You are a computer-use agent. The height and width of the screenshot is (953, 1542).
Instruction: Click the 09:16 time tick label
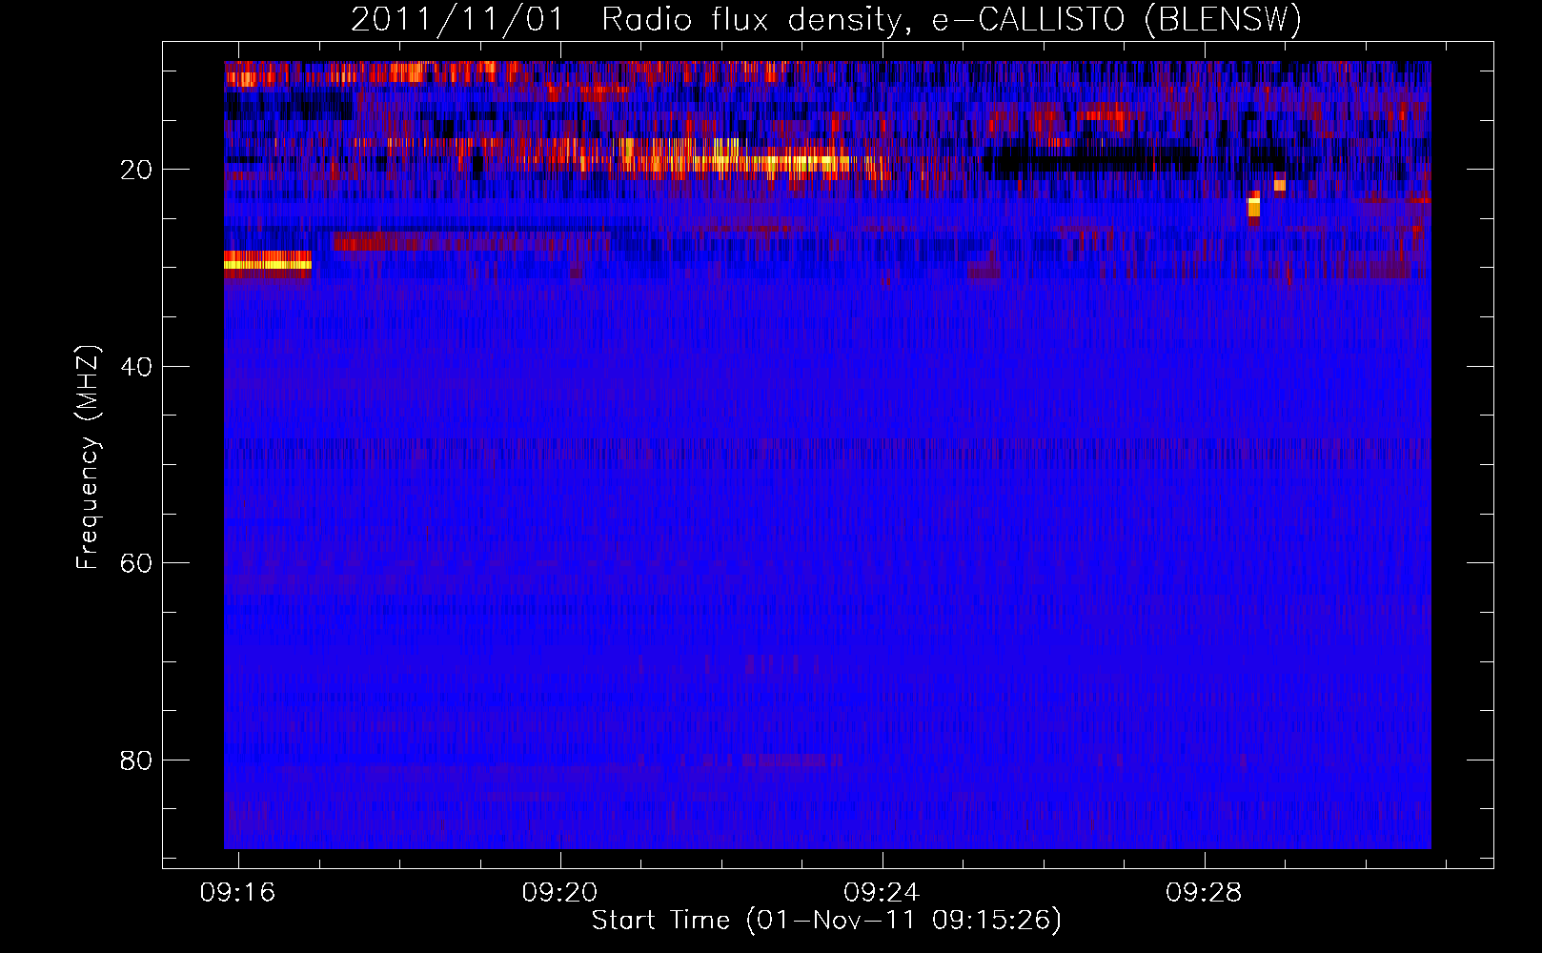(x=237, y=892)
